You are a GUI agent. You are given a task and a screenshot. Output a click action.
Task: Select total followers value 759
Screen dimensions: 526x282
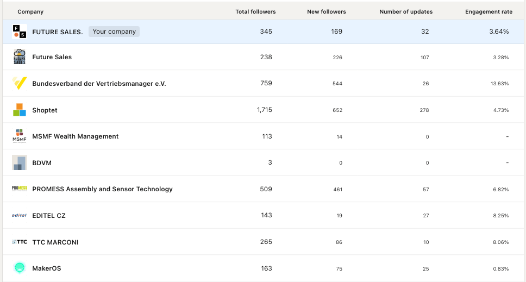click(266, 83)
